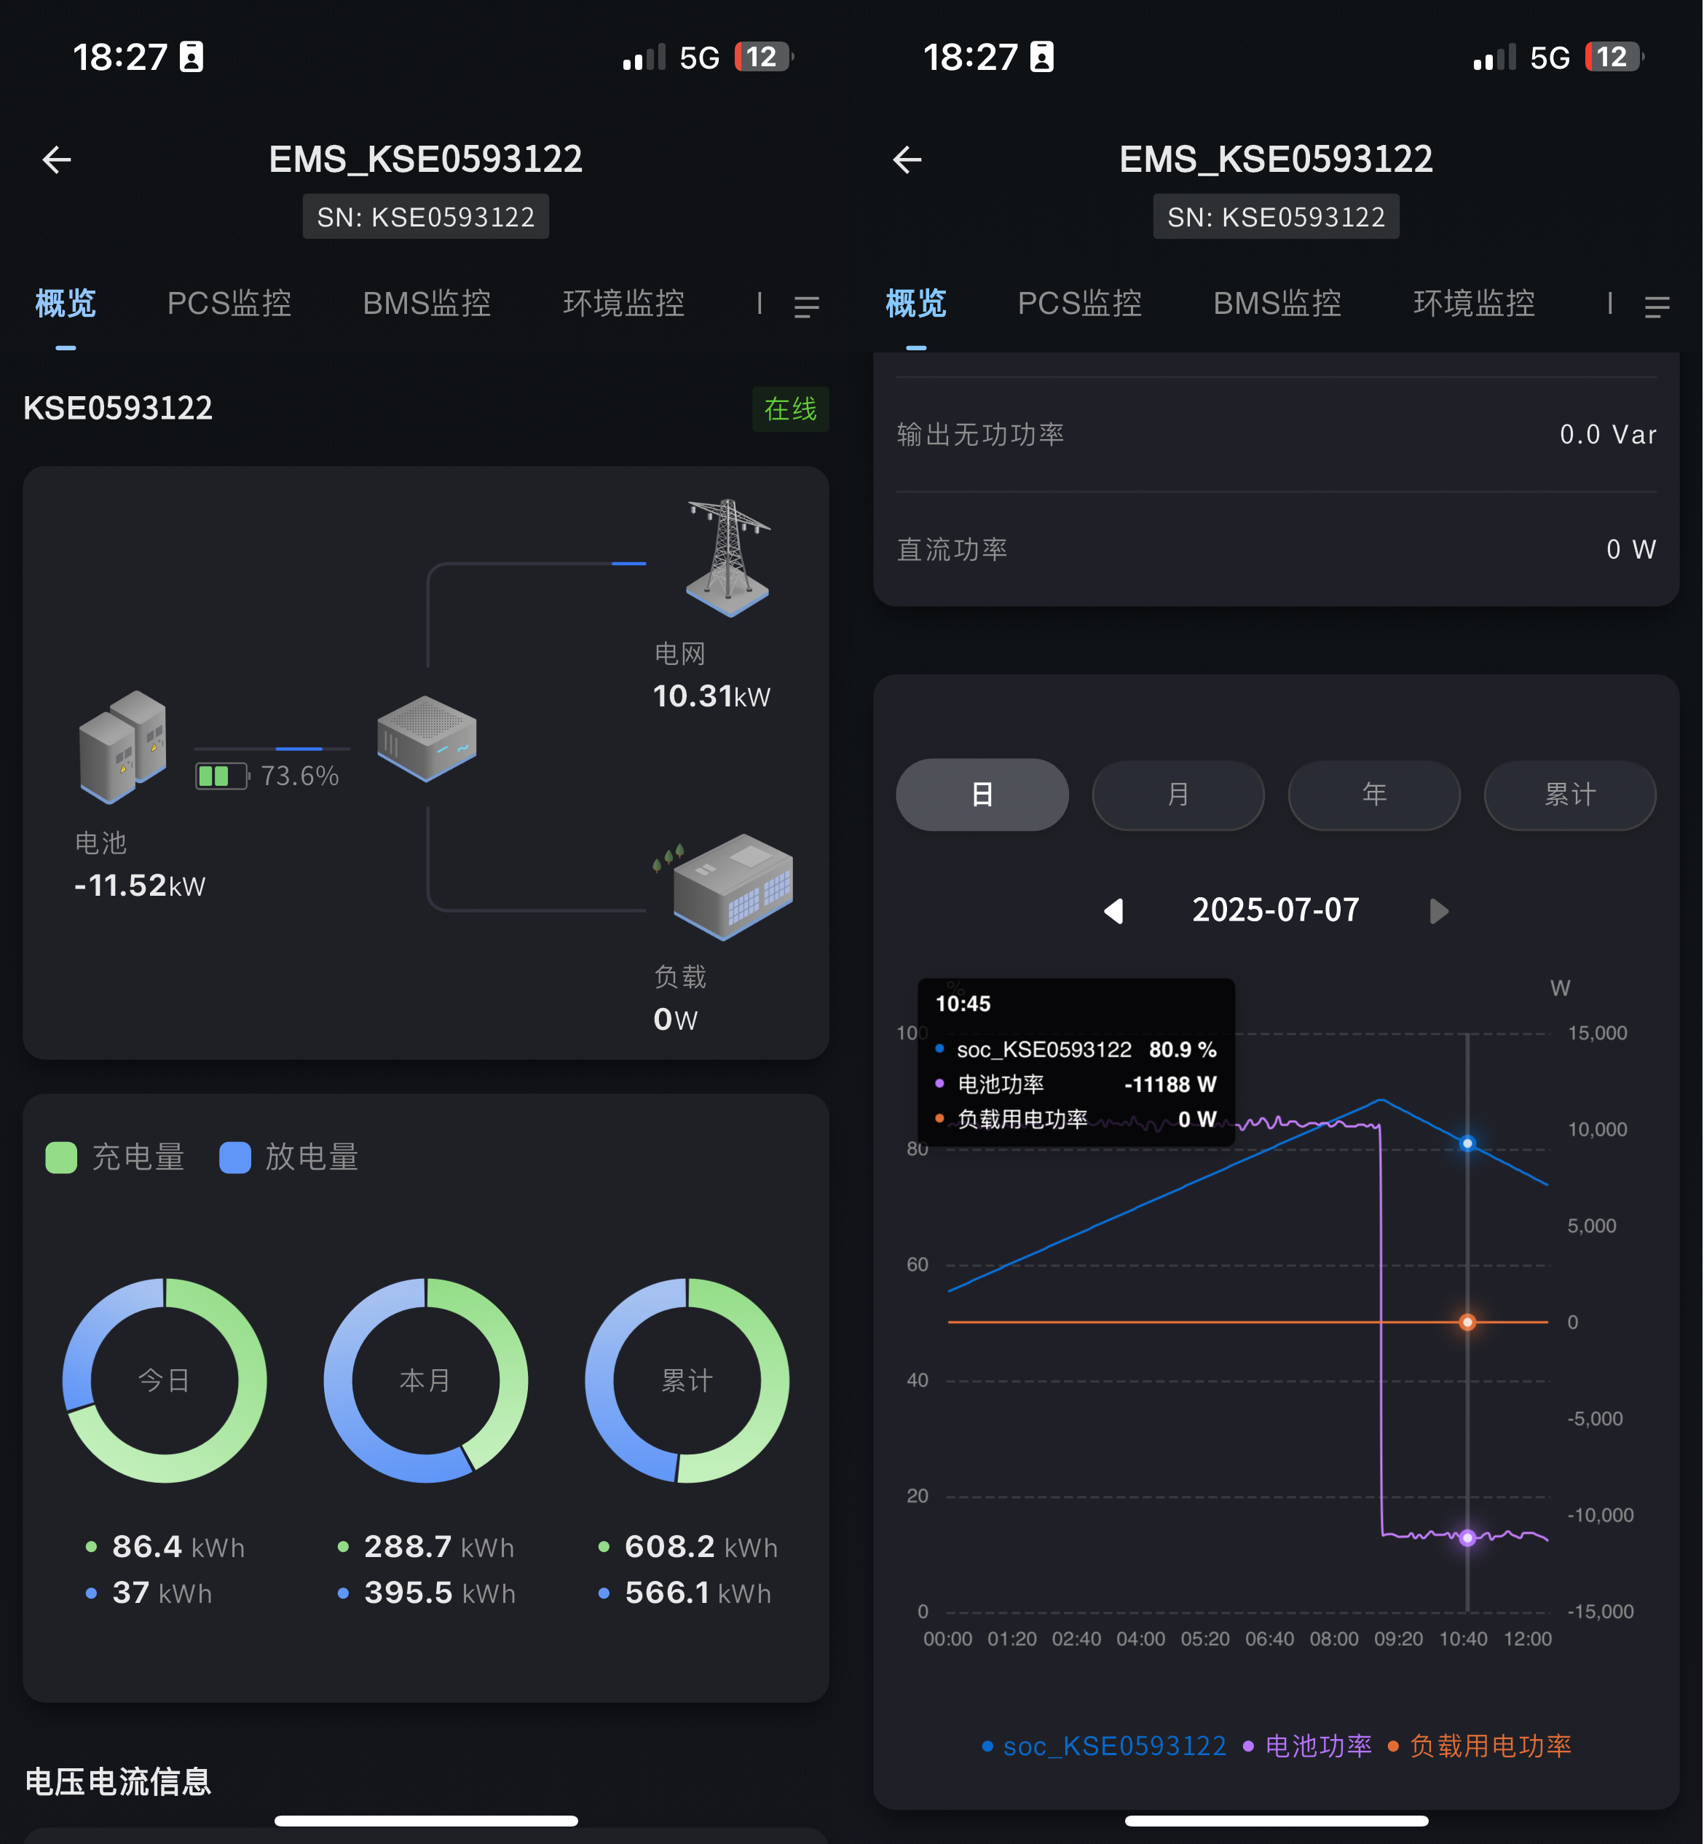Open the tab list menu on the left screen
The width and height of the screenshot is (1704, 1844).
[807, 306]
